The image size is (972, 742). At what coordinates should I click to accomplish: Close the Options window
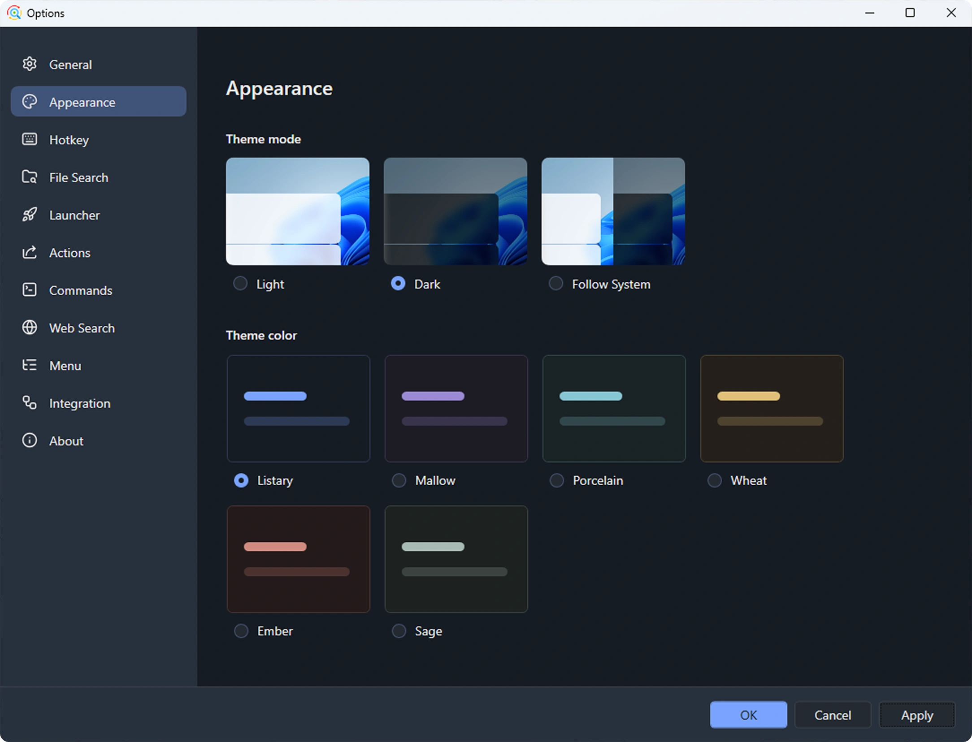pos(951,13)
